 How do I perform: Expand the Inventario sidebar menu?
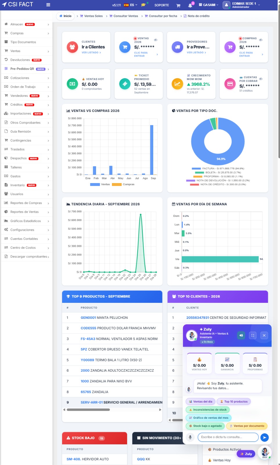point(26,185)
